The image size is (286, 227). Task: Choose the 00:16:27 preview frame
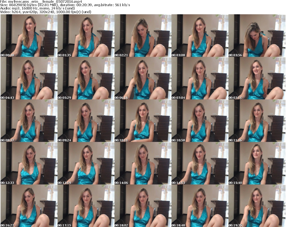coord(29,206)
